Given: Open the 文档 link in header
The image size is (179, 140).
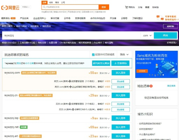Looking at the screenshot, I should coord(140,7).
